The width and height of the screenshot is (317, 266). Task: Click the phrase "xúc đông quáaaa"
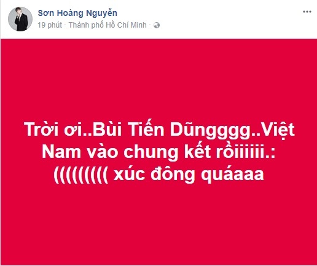click(x=188, y=175)
